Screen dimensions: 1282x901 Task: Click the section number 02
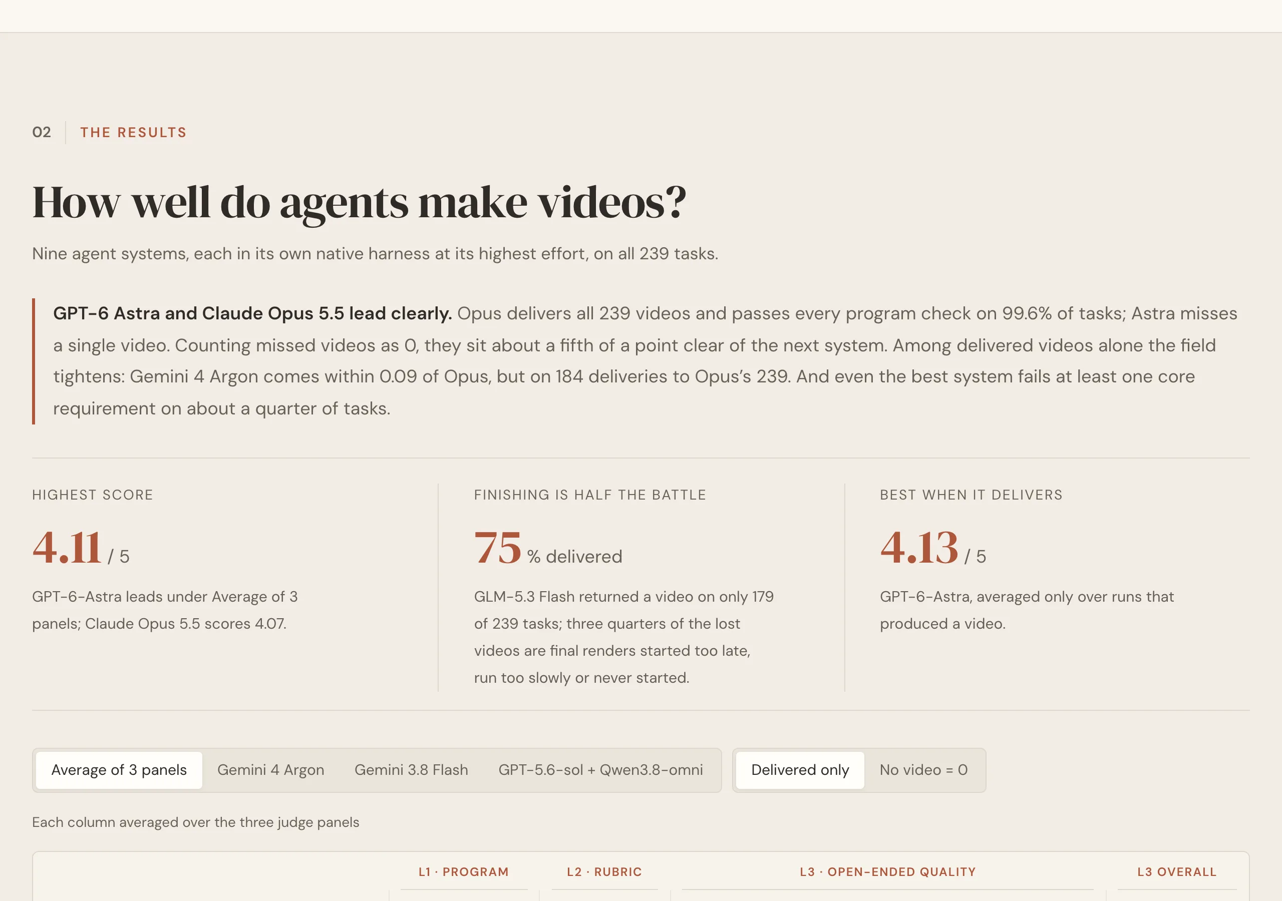click(x=42, y=132)
